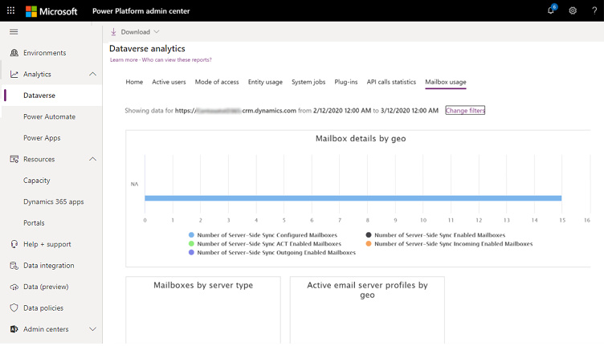Click the notifications bell icon

[x=551, y=10]
